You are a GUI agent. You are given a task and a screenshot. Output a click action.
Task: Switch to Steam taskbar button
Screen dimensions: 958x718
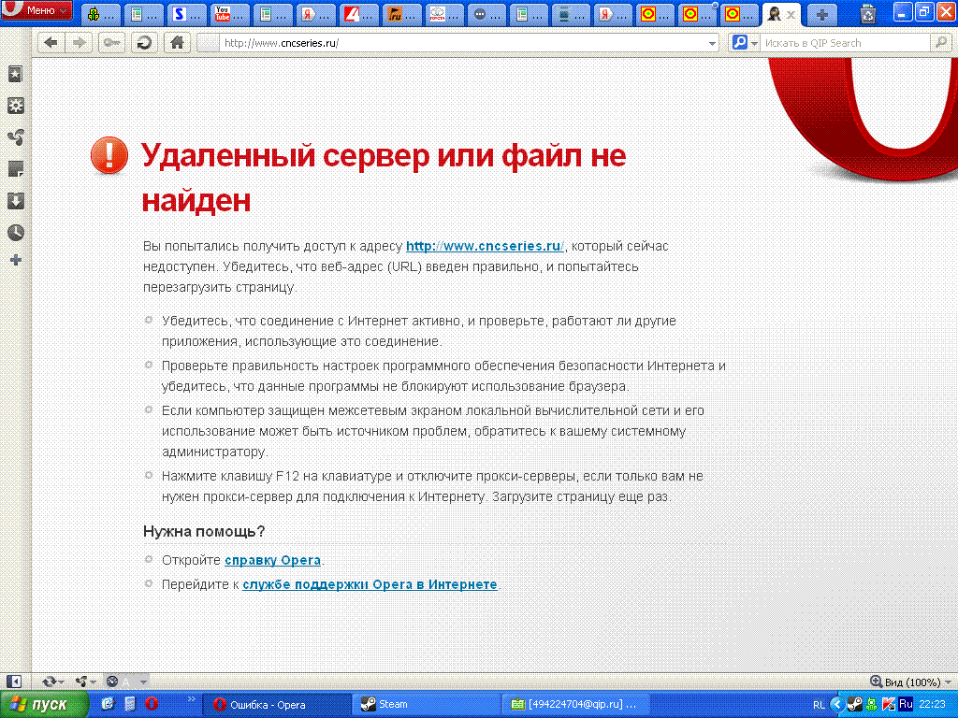pos(426,705)
